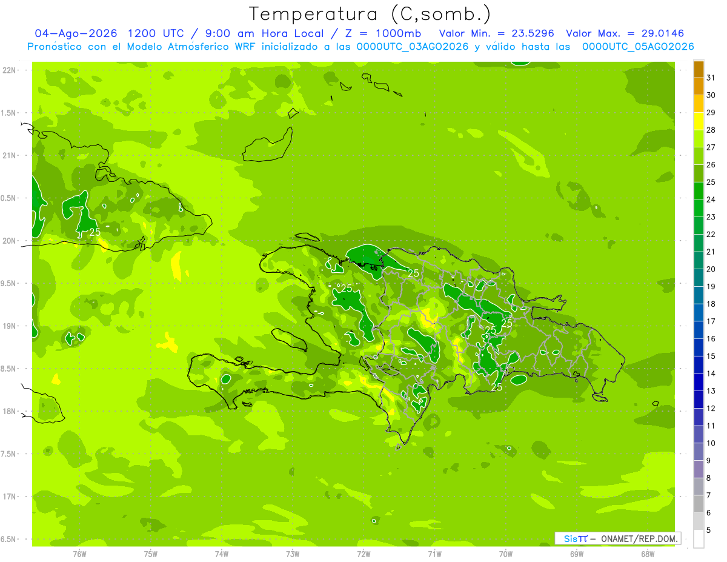Click the '71W' longitude label
The image size is (727, 562).
(x=434, y=554)
